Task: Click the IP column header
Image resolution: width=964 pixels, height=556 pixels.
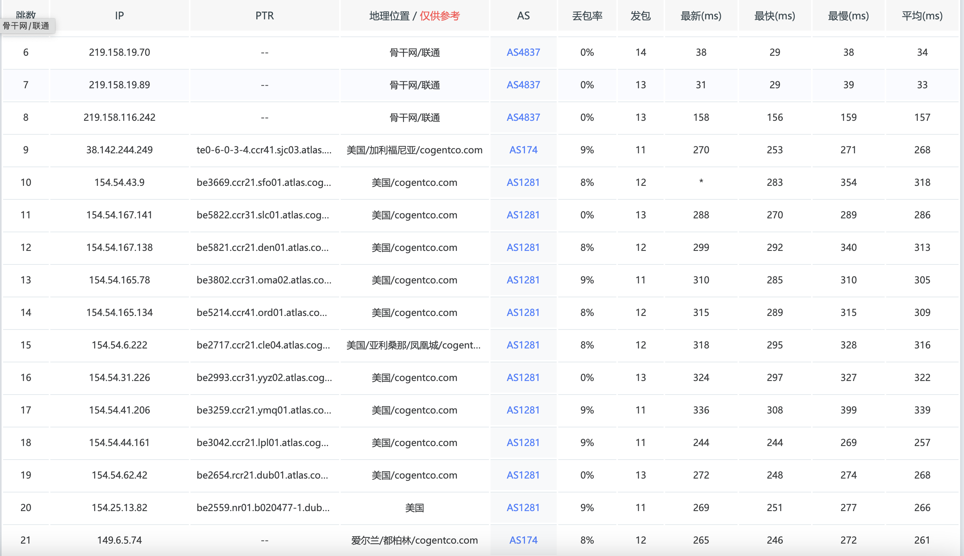Action: point(119,16)
